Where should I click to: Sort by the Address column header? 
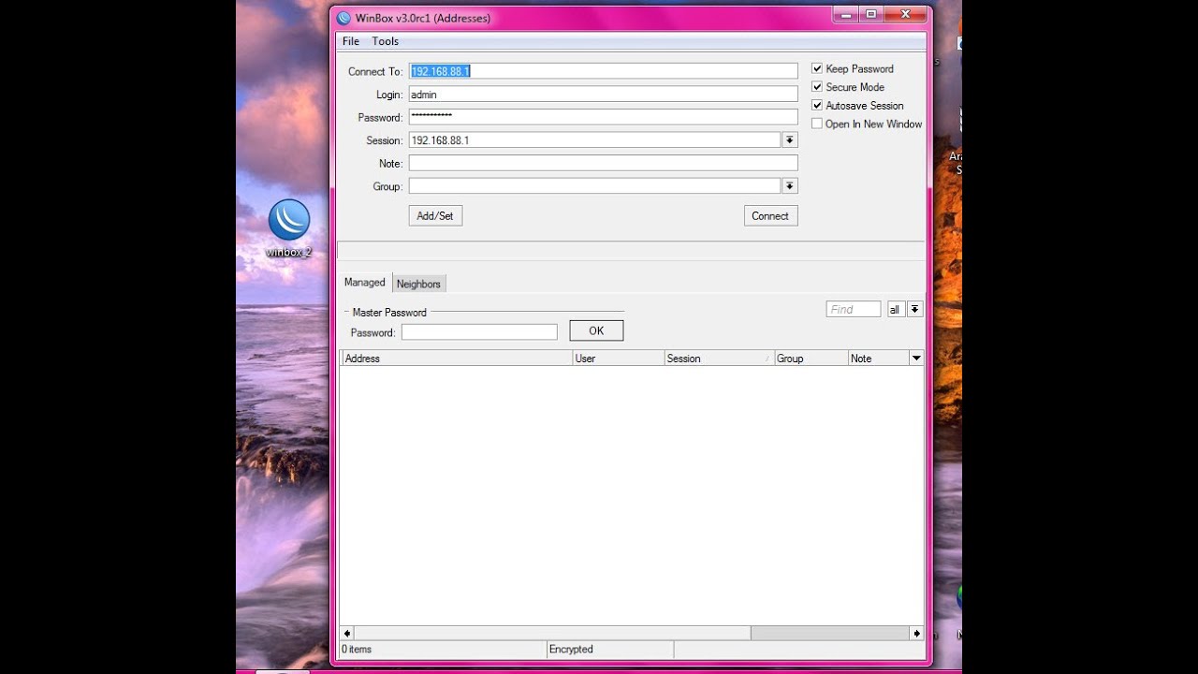(457, 359)
